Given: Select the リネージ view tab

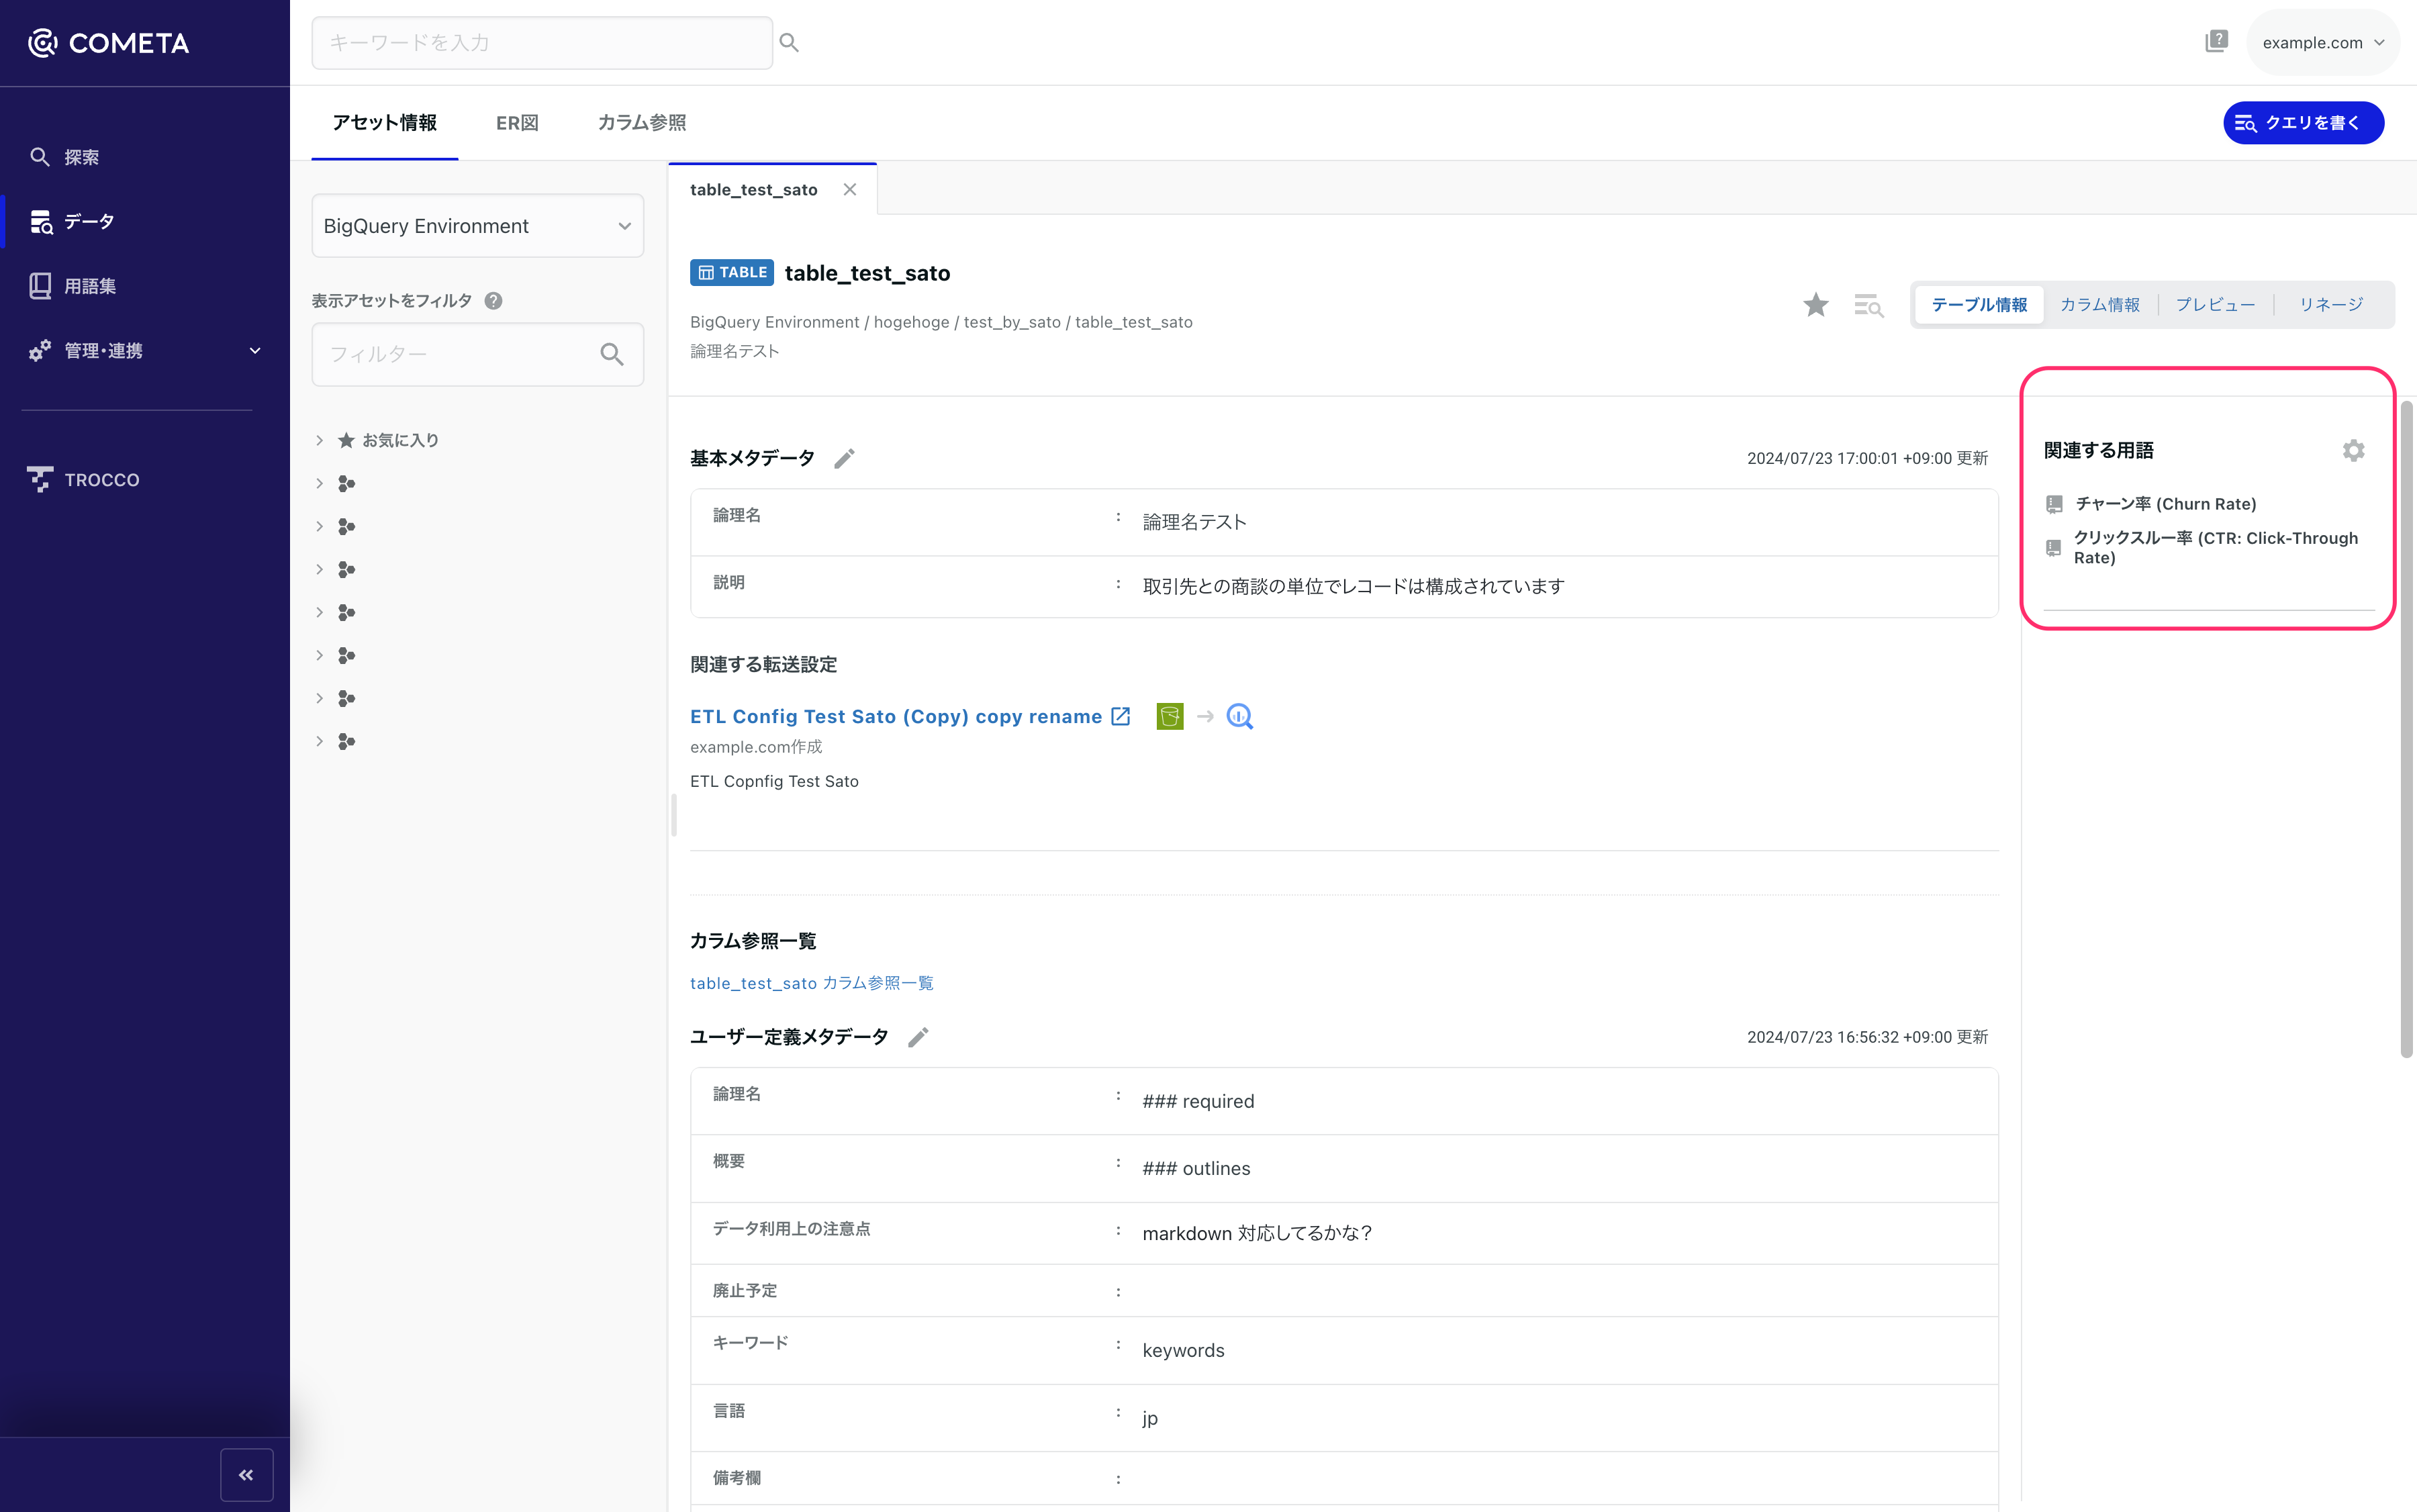Looking at the screenshot, I should click(x=2331, y=305).
